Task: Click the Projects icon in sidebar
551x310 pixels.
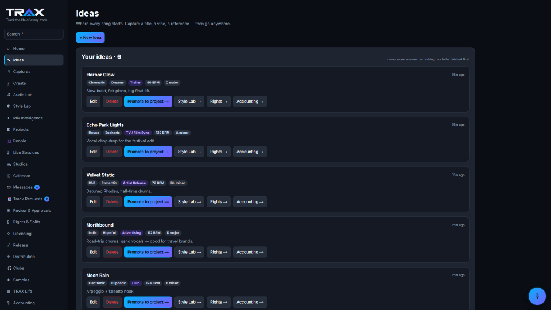Action: click(x=9, y=130)
